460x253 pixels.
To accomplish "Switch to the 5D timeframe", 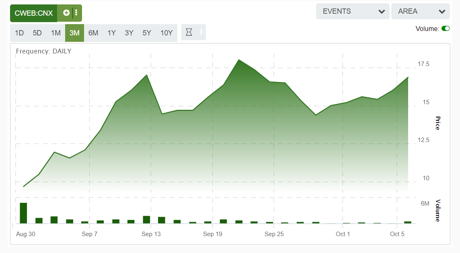I will coord(37,33).
